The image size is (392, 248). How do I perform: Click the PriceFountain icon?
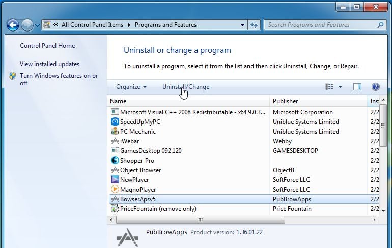(115, 208)
